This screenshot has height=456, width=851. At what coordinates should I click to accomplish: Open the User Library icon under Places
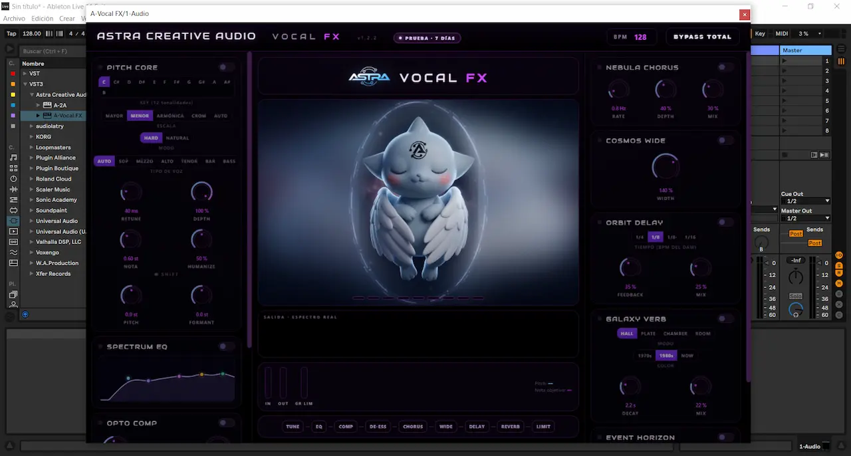pyautogui.click(x=13, y=304)
